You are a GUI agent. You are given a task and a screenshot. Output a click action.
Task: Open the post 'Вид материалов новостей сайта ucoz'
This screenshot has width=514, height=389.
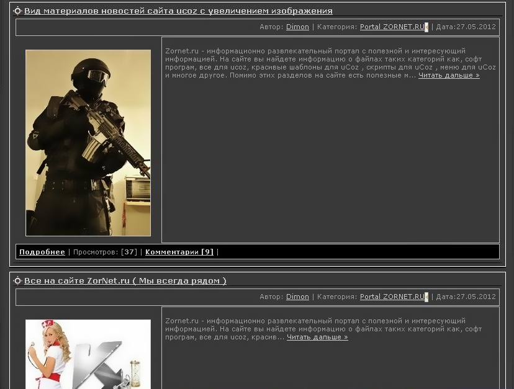[178, 11]
